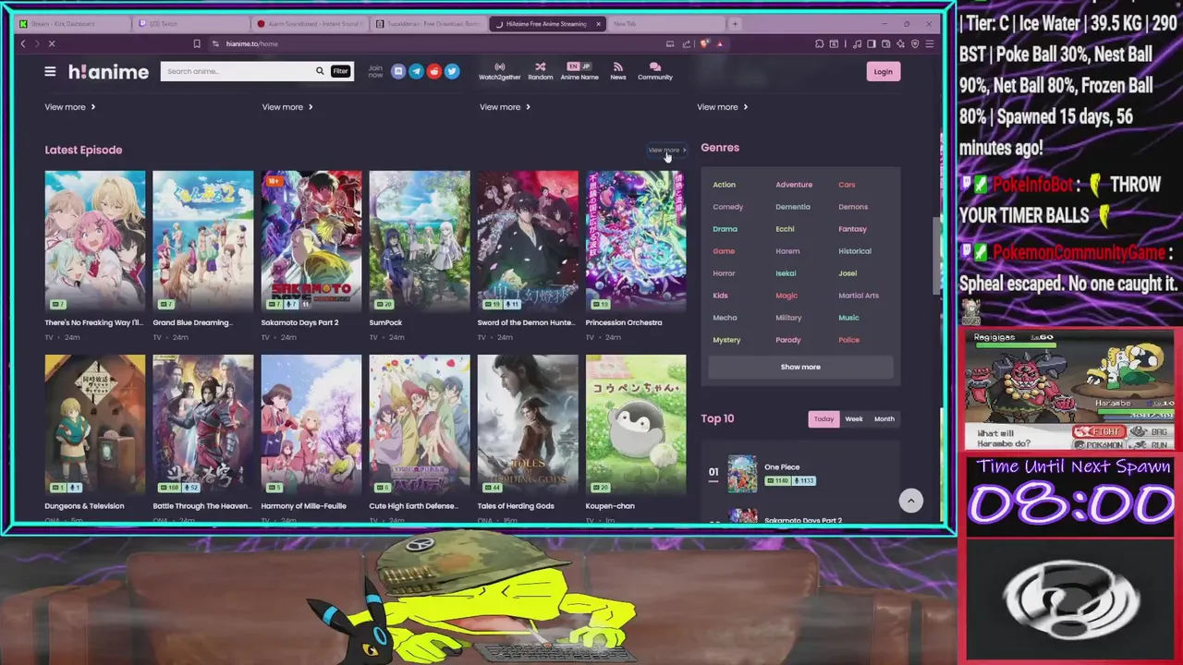Open the Discord join icon
Viewport: 1183px width, 665px height.
(x=398, y=71)
